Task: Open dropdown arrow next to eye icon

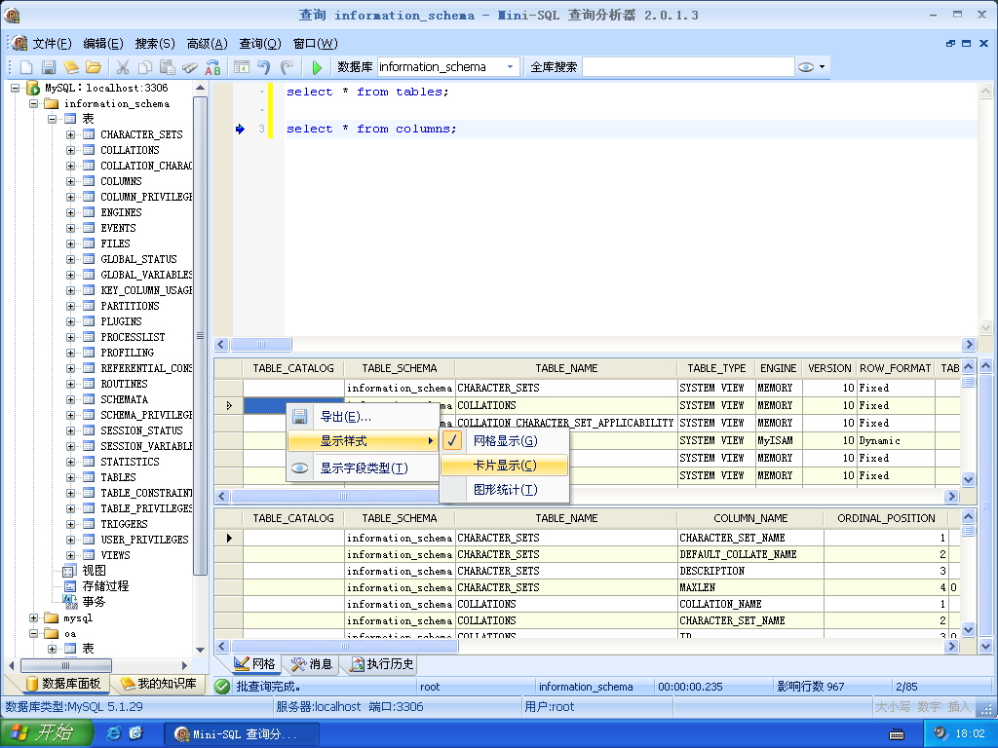Action: point(822,67)
